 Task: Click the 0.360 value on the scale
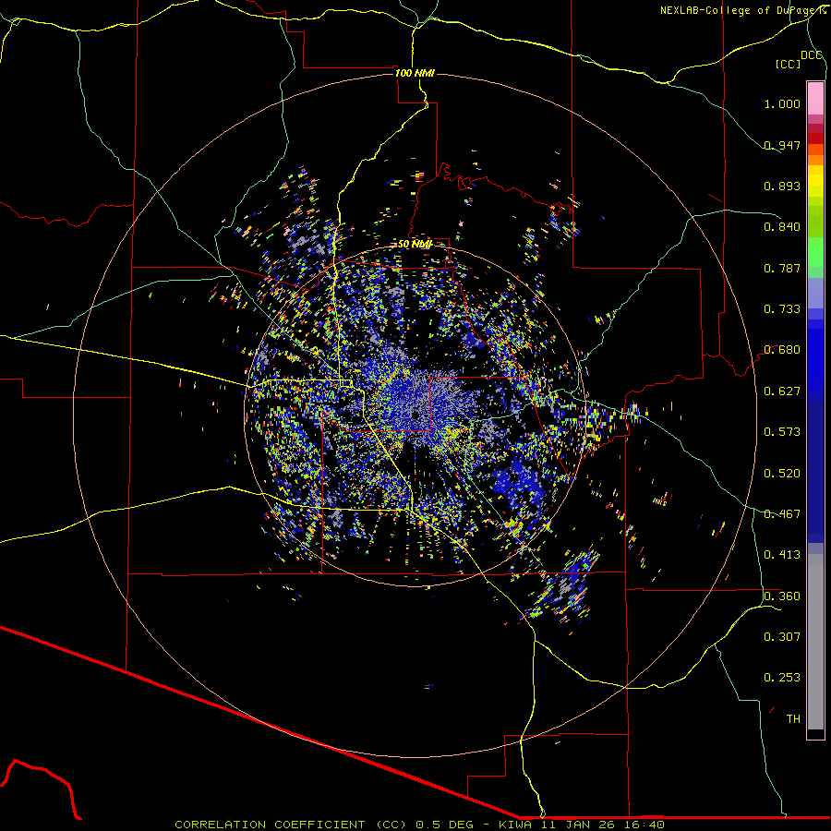coord(782,596)
